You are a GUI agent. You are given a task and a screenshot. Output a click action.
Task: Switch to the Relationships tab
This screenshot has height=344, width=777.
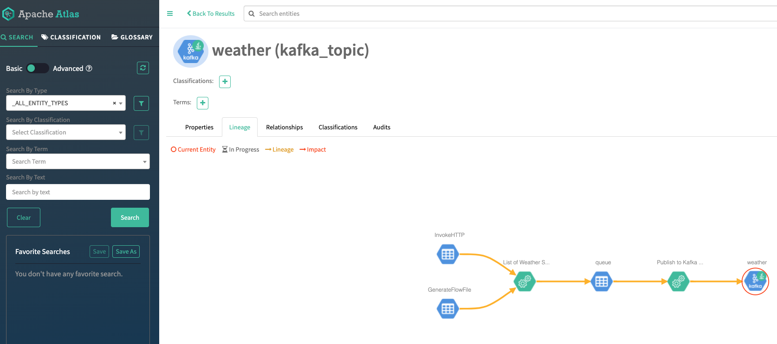[x=285, y=127]
